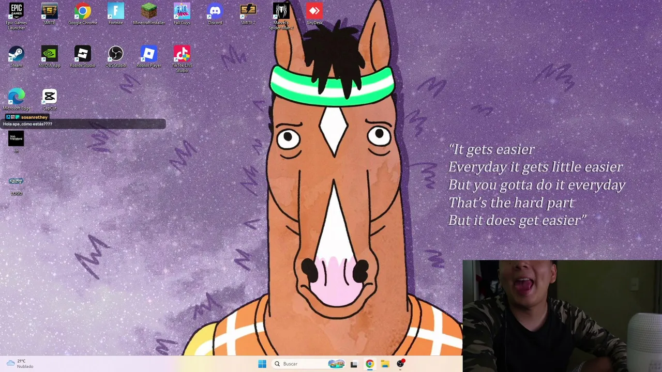Select the Fall Guys desktop shortcut
The height and width of the screenshot is (372, 662).
pyautogui.click(x=182, y=14)
